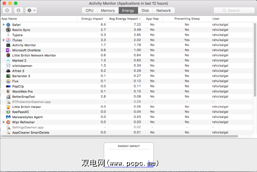Click Safari's 7.22 average energy value
Viewport: 257px width, 172px height.
click(137, 25)
